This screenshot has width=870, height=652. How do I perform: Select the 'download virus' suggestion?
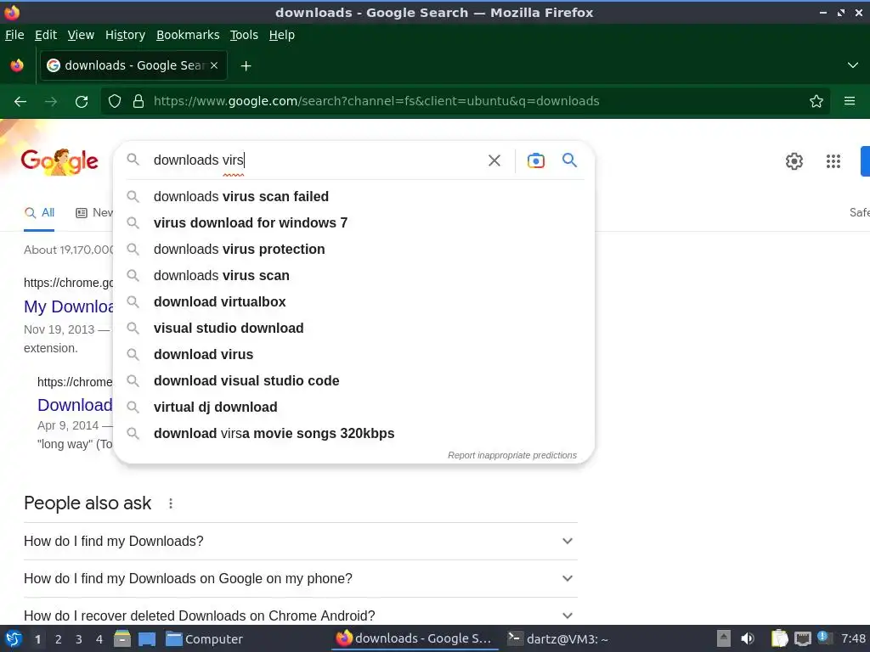[x=354, y=355]
